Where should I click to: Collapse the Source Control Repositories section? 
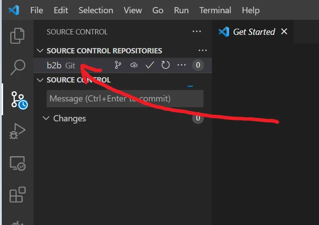pos(41,51)
